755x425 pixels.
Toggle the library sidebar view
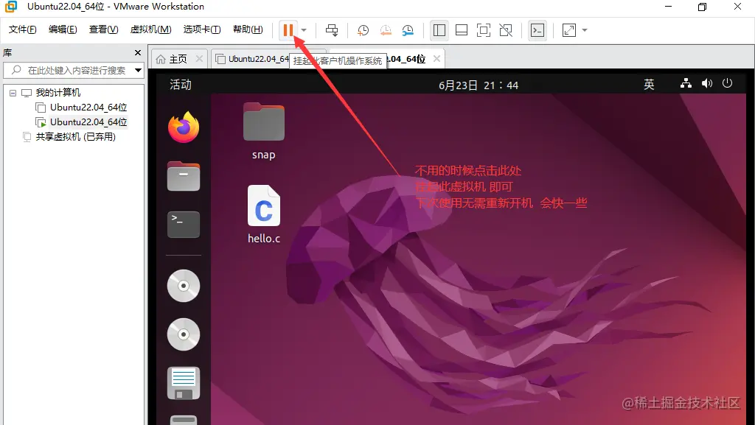(439, 30)
